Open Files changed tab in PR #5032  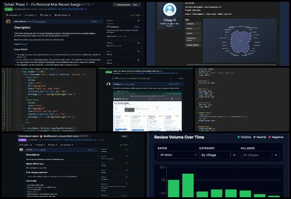tap(67, 145)
